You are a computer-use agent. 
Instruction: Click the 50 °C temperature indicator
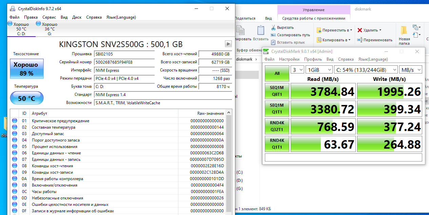tap(27, 99)
